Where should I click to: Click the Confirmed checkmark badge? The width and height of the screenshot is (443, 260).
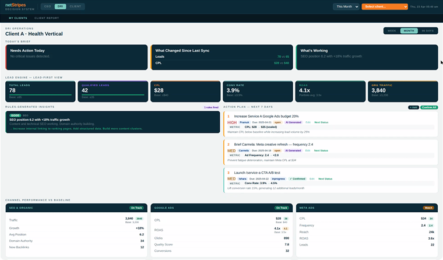tap(297, 179)
